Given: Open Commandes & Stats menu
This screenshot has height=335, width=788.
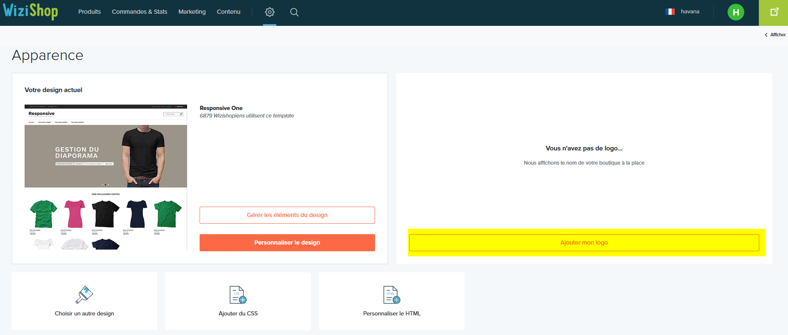Looking at the screenshot, I should (x=140, y=12).
